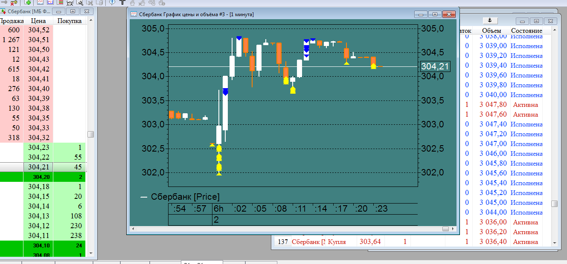The height and width of the screenshot is (264, 567).
Task: Click the Состояние column header
Action: point(526,31)
